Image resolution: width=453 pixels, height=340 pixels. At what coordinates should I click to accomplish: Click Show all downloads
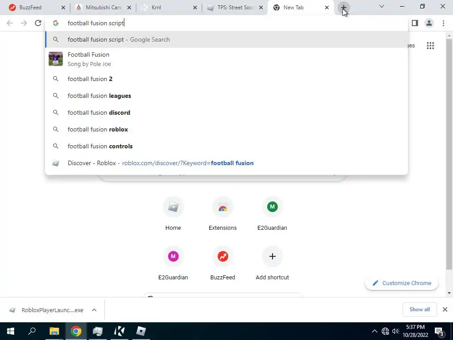coord(419,309)
